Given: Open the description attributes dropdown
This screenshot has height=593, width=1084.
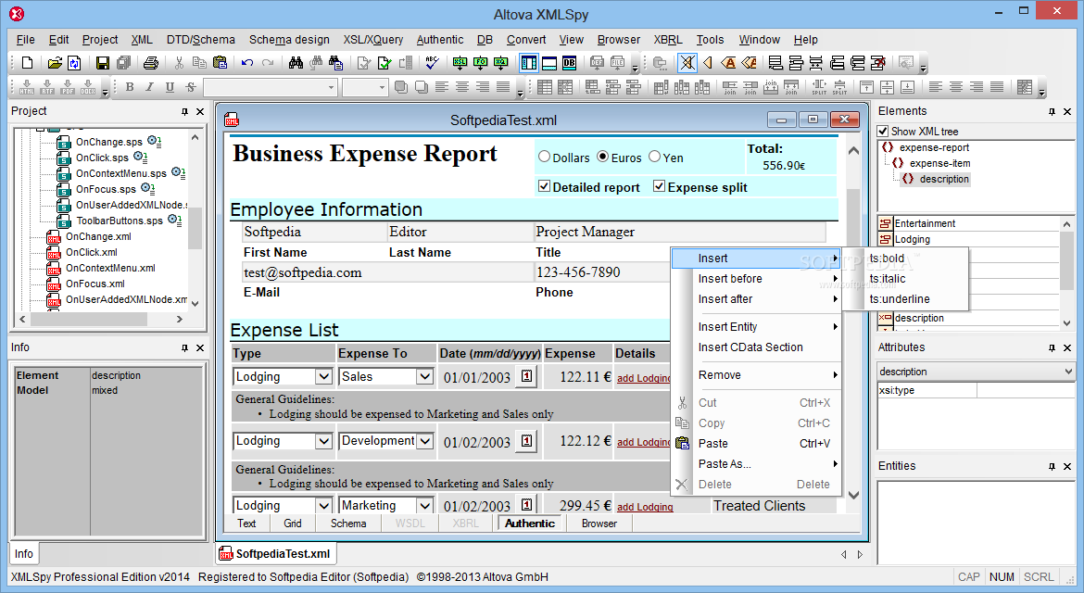Looking at the screenshot, I should tap(1069, 372).
